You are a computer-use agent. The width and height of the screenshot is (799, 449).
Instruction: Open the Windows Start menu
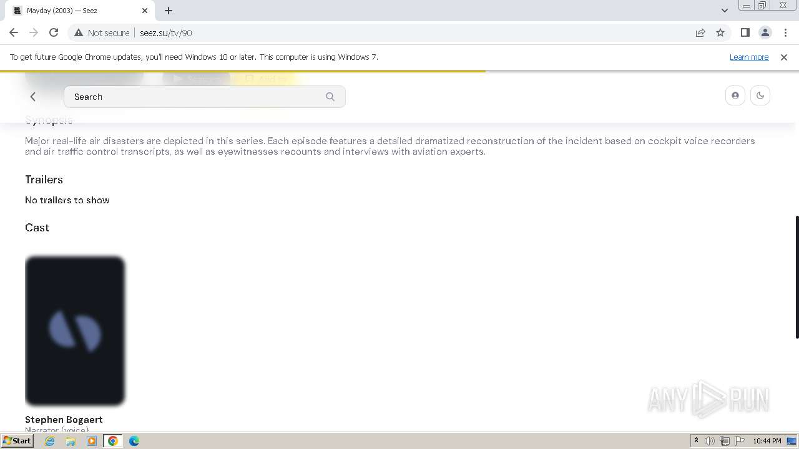pos(17,441)
